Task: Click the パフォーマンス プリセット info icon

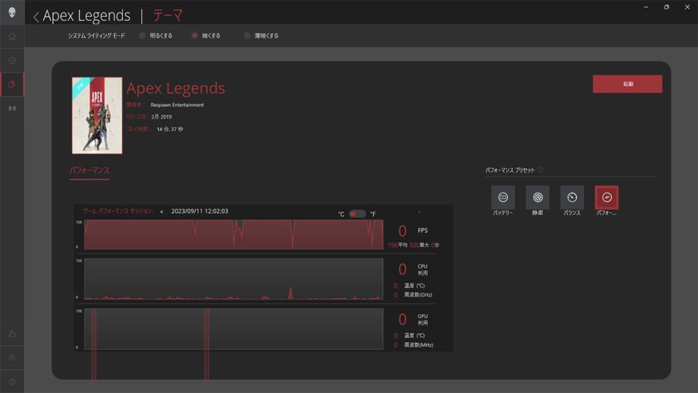Action: click(541, 170)
